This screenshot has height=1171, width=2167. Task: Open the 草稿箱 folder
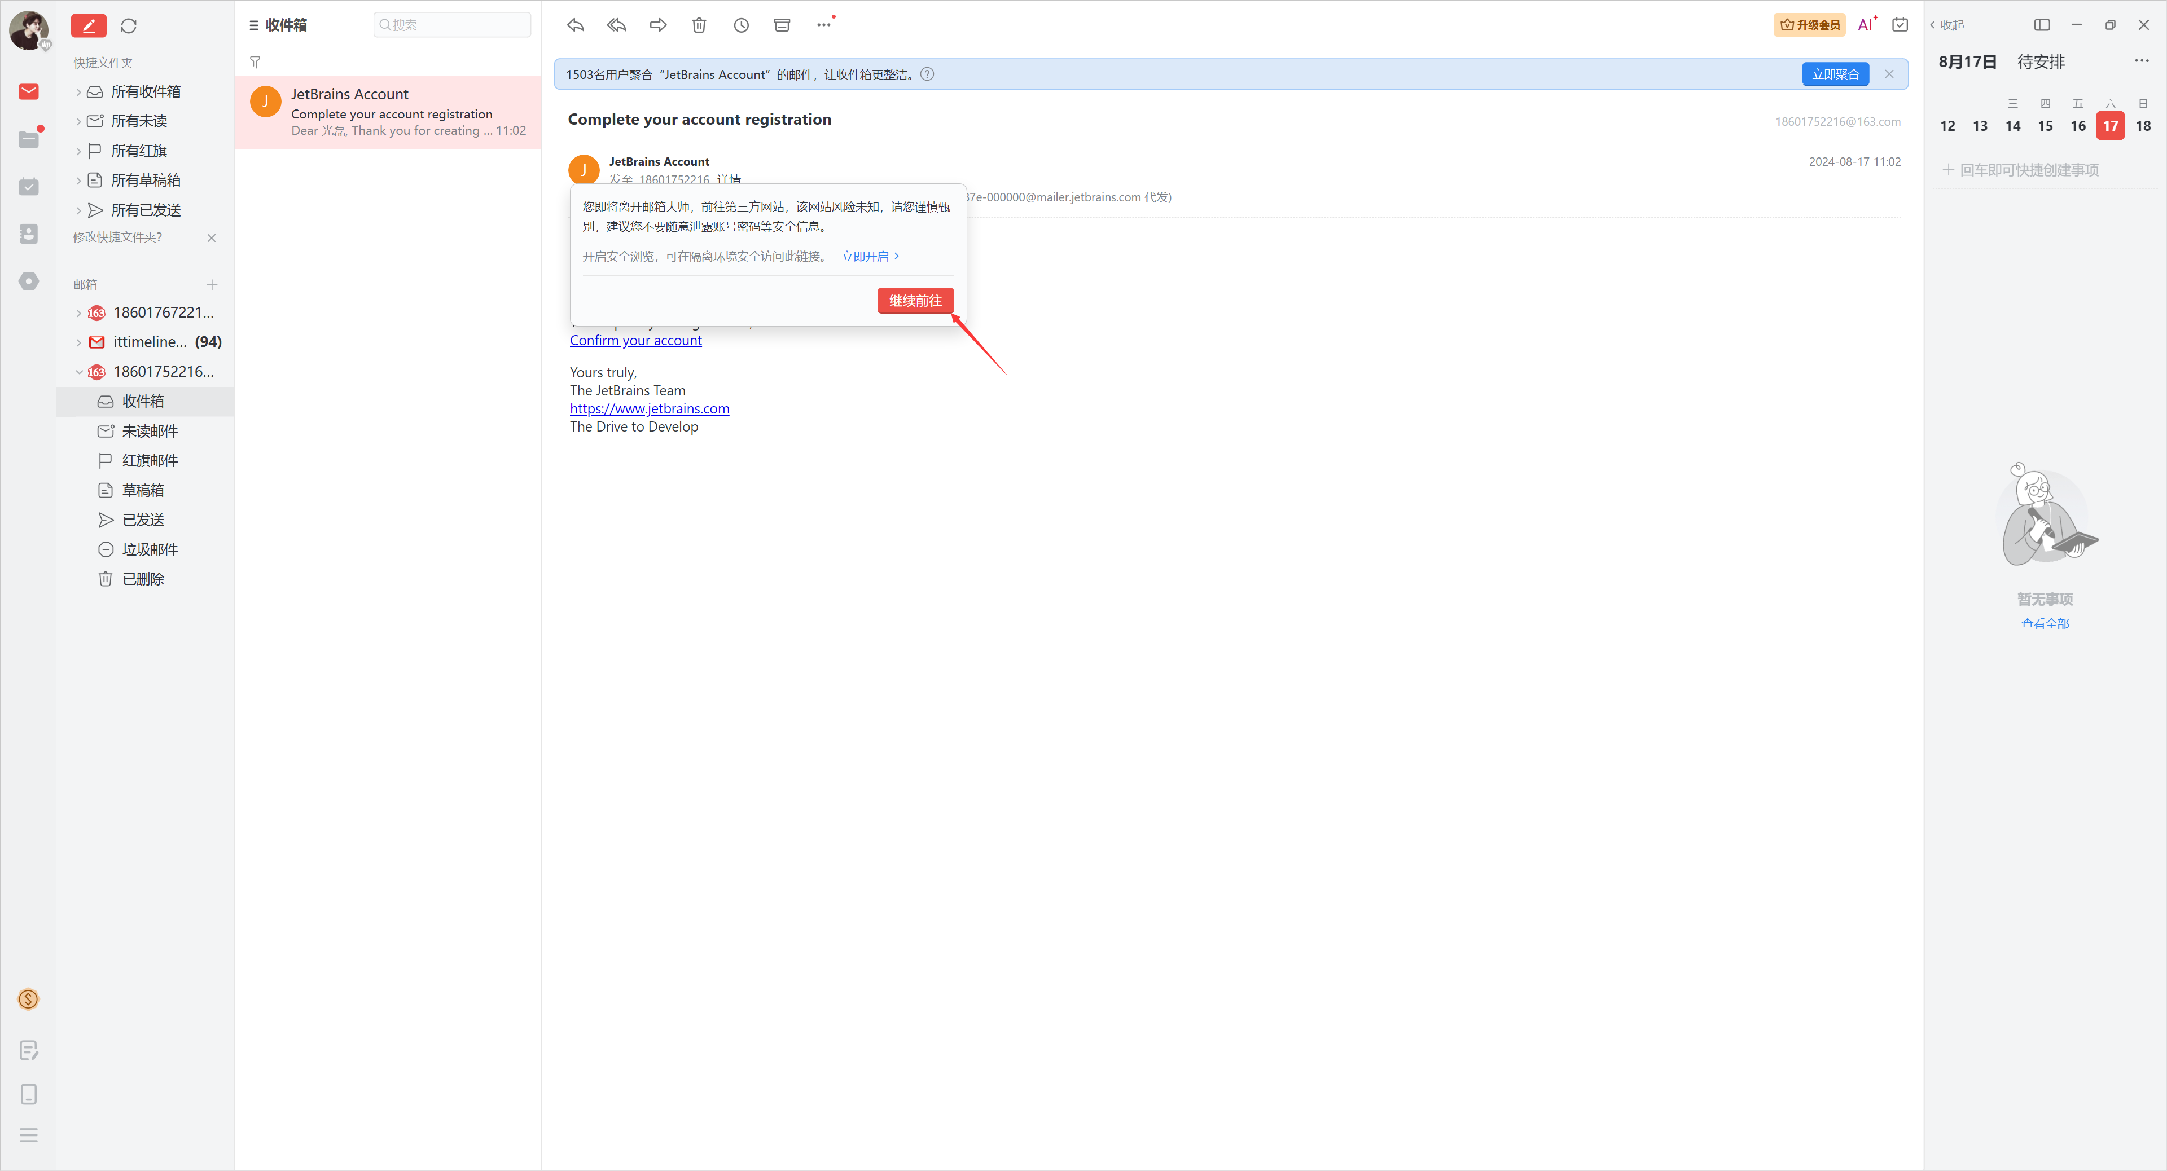[142, 490]
